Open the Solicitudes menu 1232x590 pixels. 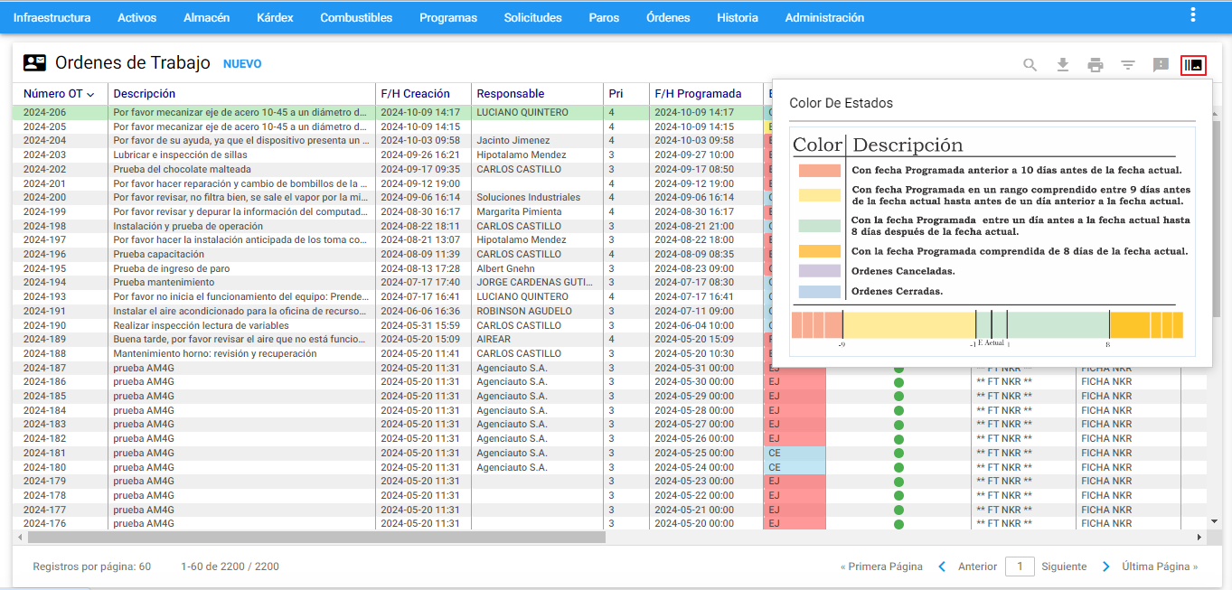pos(533,17)
